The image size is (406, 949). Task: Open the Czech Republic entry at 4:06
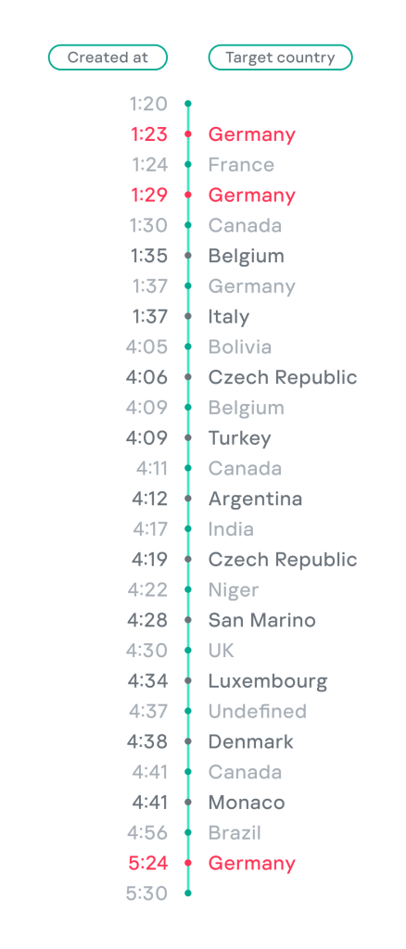coord(283,377)
